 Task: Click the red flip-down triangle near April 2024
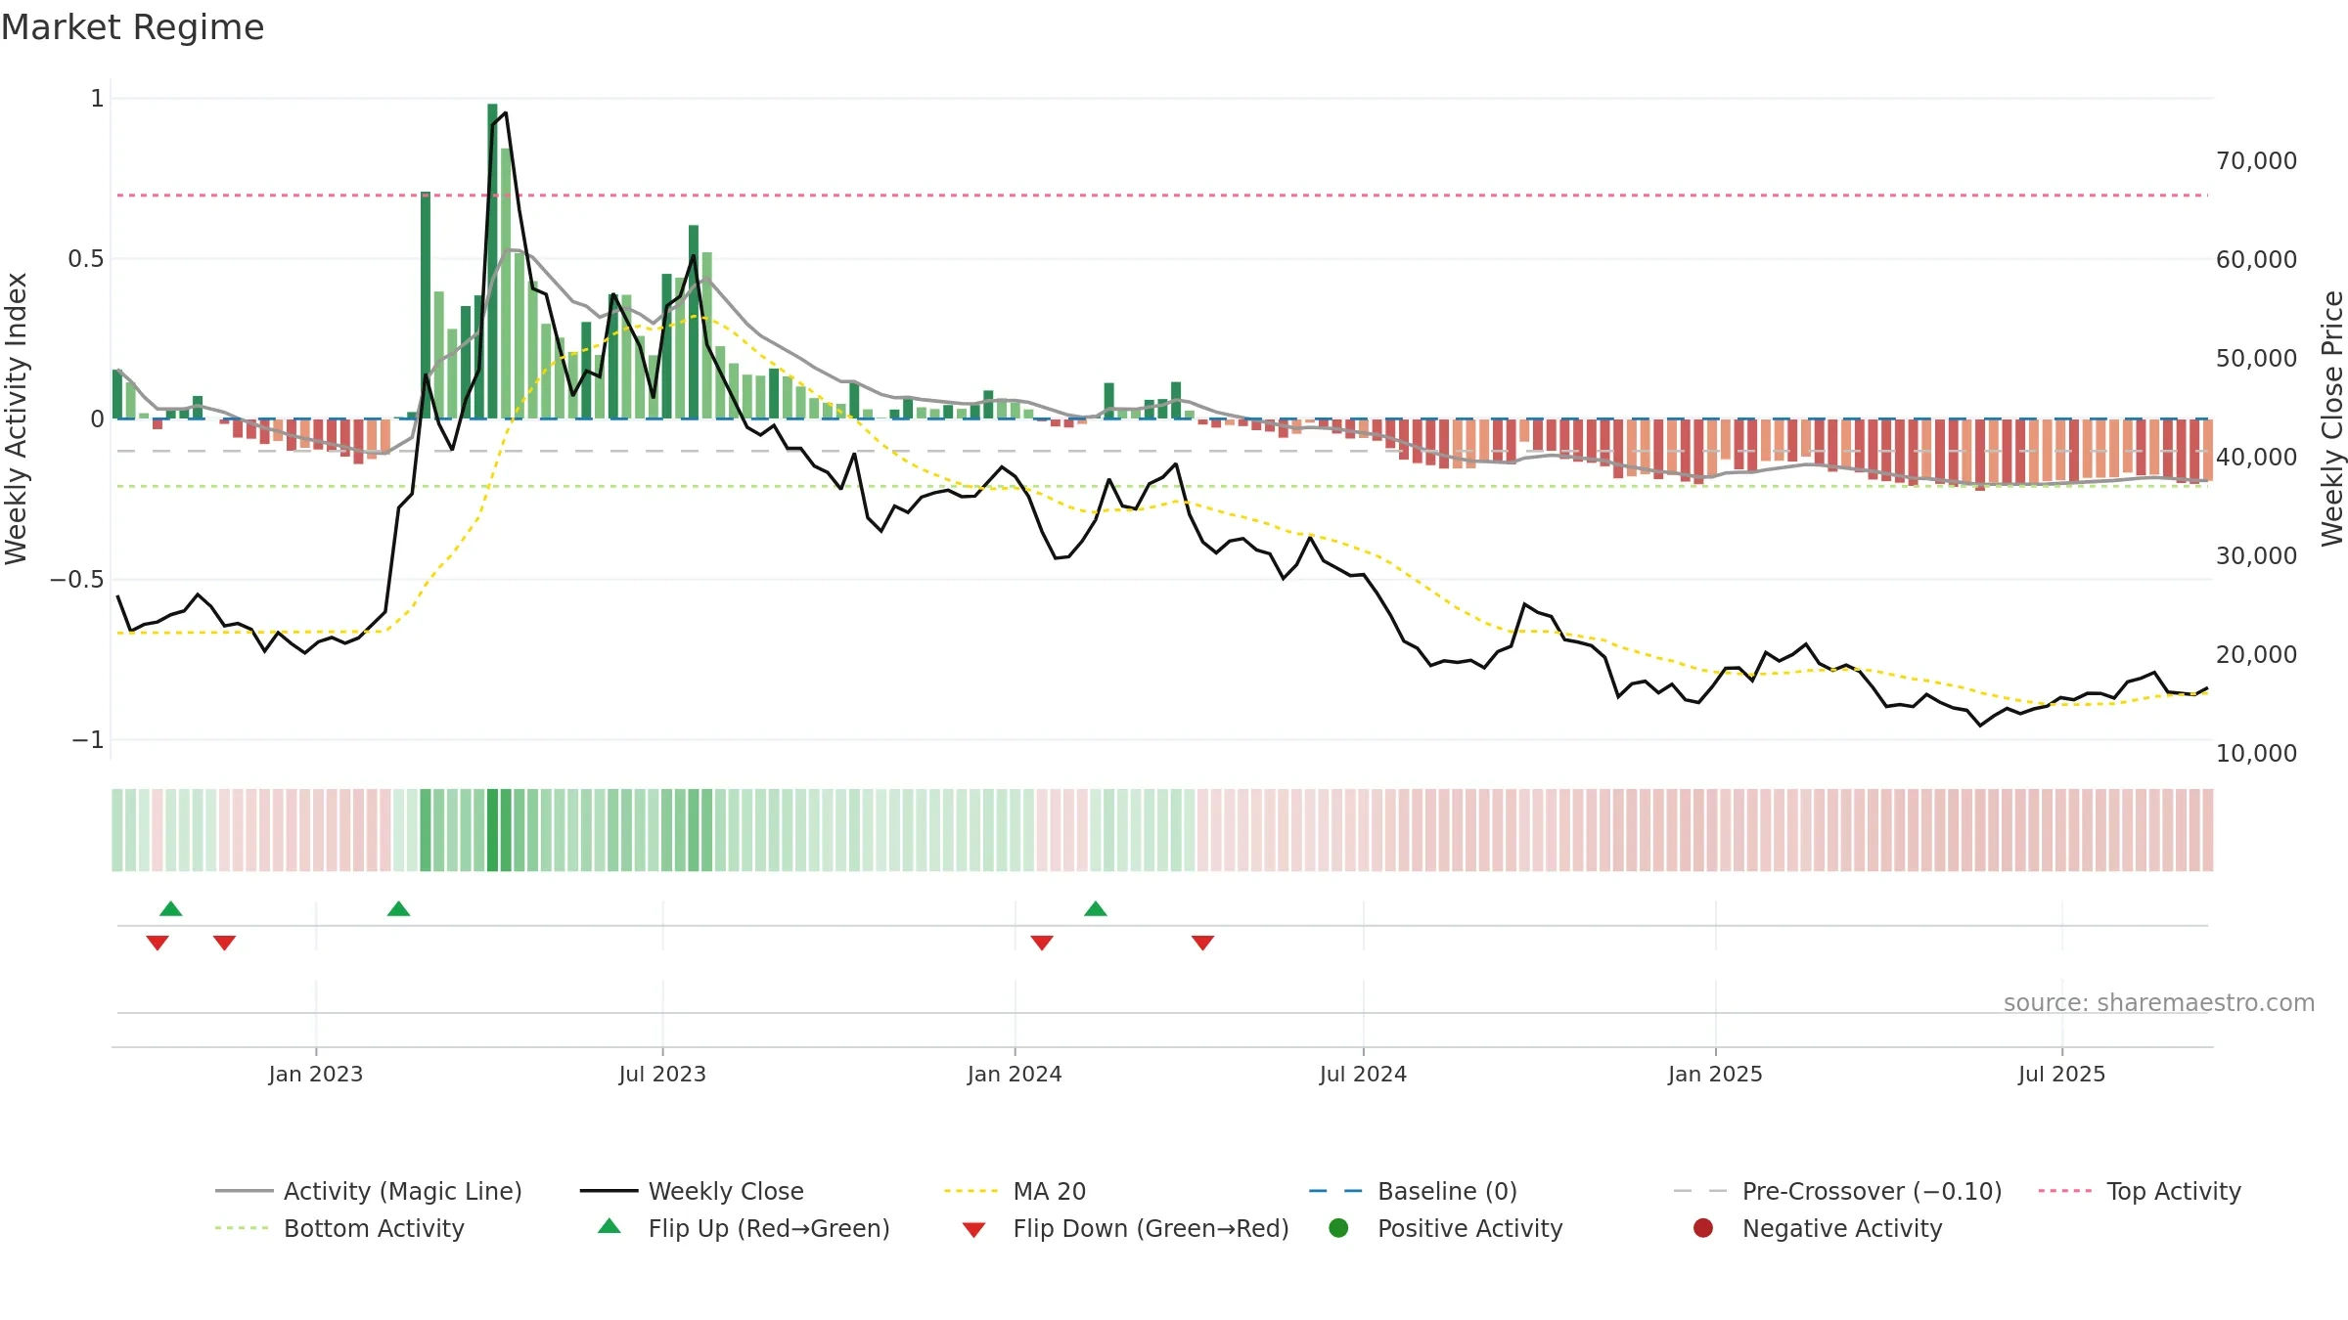point(1203,943)
